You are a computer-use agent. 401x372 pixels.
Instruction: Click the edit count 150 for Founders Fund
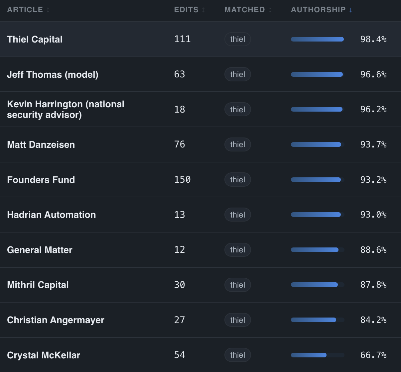coord(183,180)
